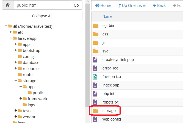Select the config folder in the tree
Viewport: 183px width, 123px height.
click(28, 57)
